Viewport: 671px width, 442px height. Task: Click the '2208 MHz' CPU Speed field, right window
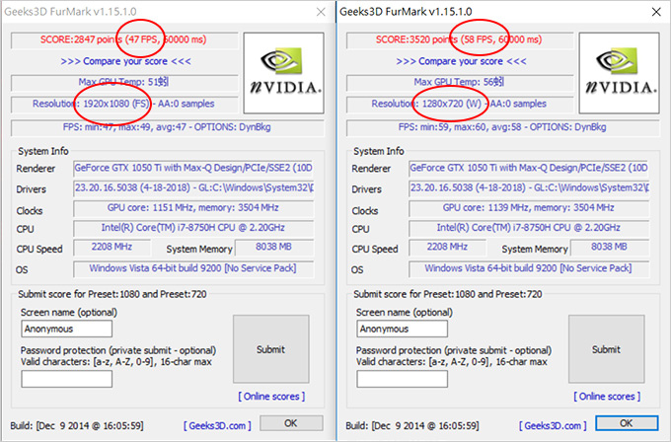tap(448, 248)
